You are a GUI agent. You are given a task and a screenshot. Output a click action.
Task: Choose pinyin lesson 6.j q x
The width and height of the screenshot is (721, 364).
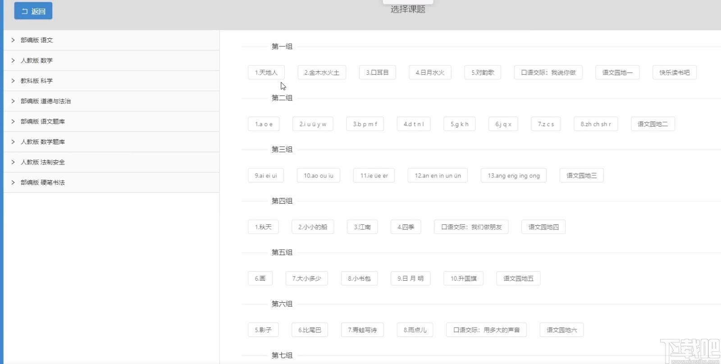click(x=503, y=124)
